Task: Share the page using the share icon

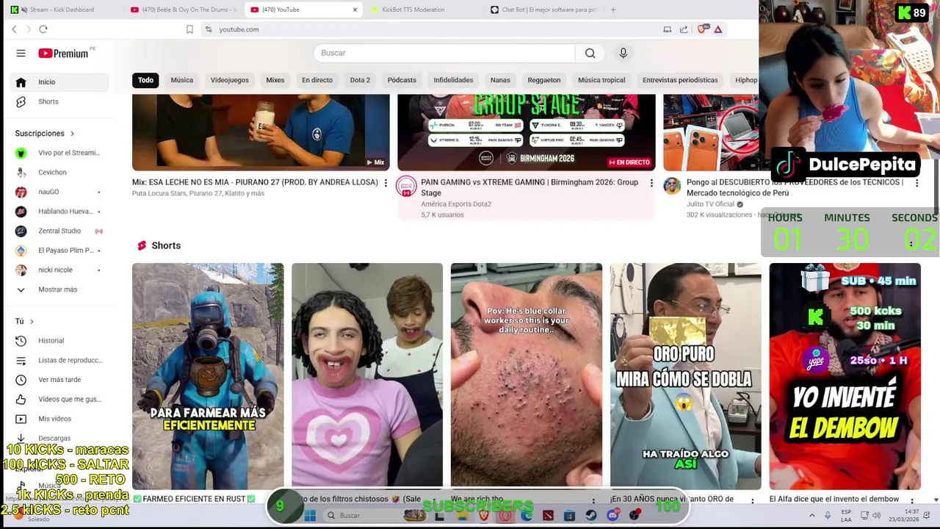Action: (684, 29)
